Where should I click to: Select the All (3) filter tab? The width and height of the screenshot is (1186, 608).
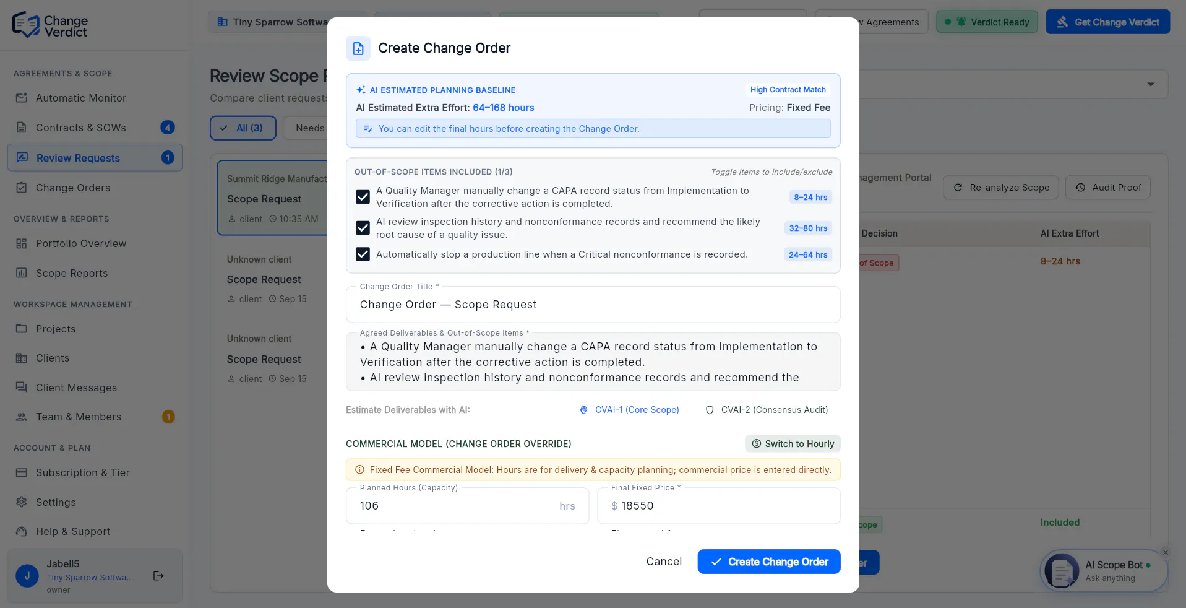pyautogui.click(x=243, y=128)
